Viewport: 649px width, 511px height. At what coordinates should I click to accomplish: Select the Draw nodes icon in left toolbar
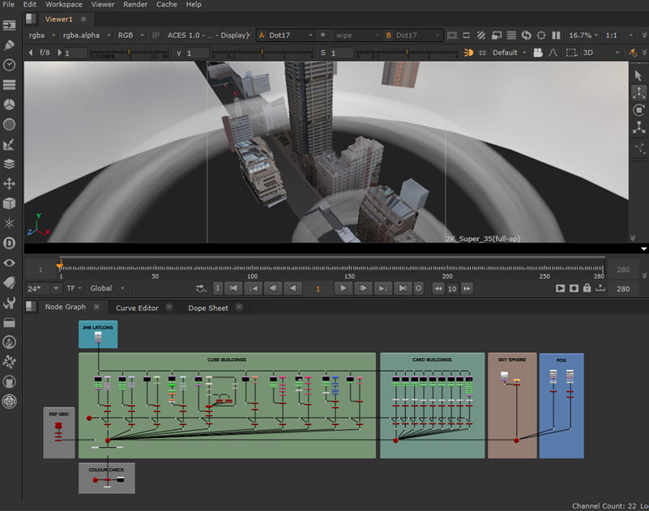11,45
